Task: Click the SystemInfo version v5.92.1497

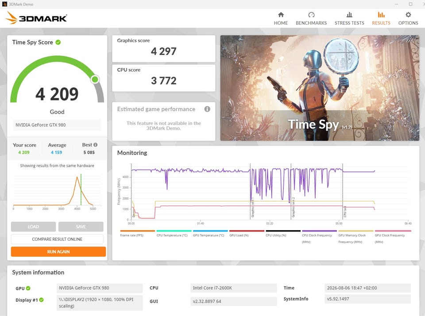Action: pos(367,299)
